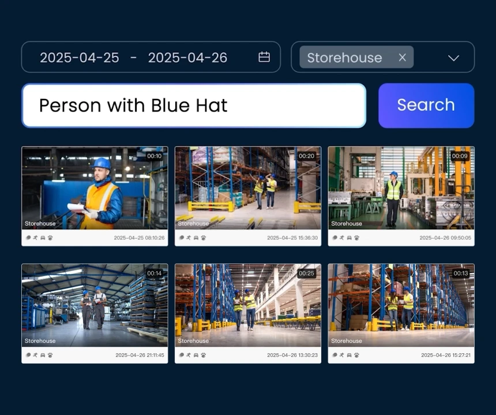The width and height of the screenshot is (496, 415).
Task: Expand the camera location dropdown chevron
Action: click(454, 58)
